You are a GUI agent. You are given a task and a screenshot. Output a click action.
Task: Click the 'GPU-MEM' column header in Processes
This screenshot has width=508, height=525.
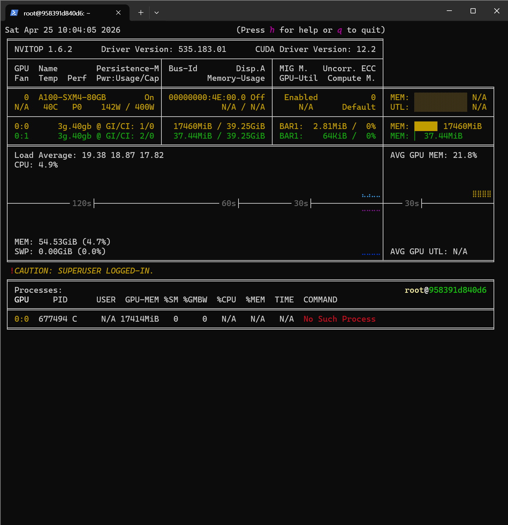[x=142, y=300]
